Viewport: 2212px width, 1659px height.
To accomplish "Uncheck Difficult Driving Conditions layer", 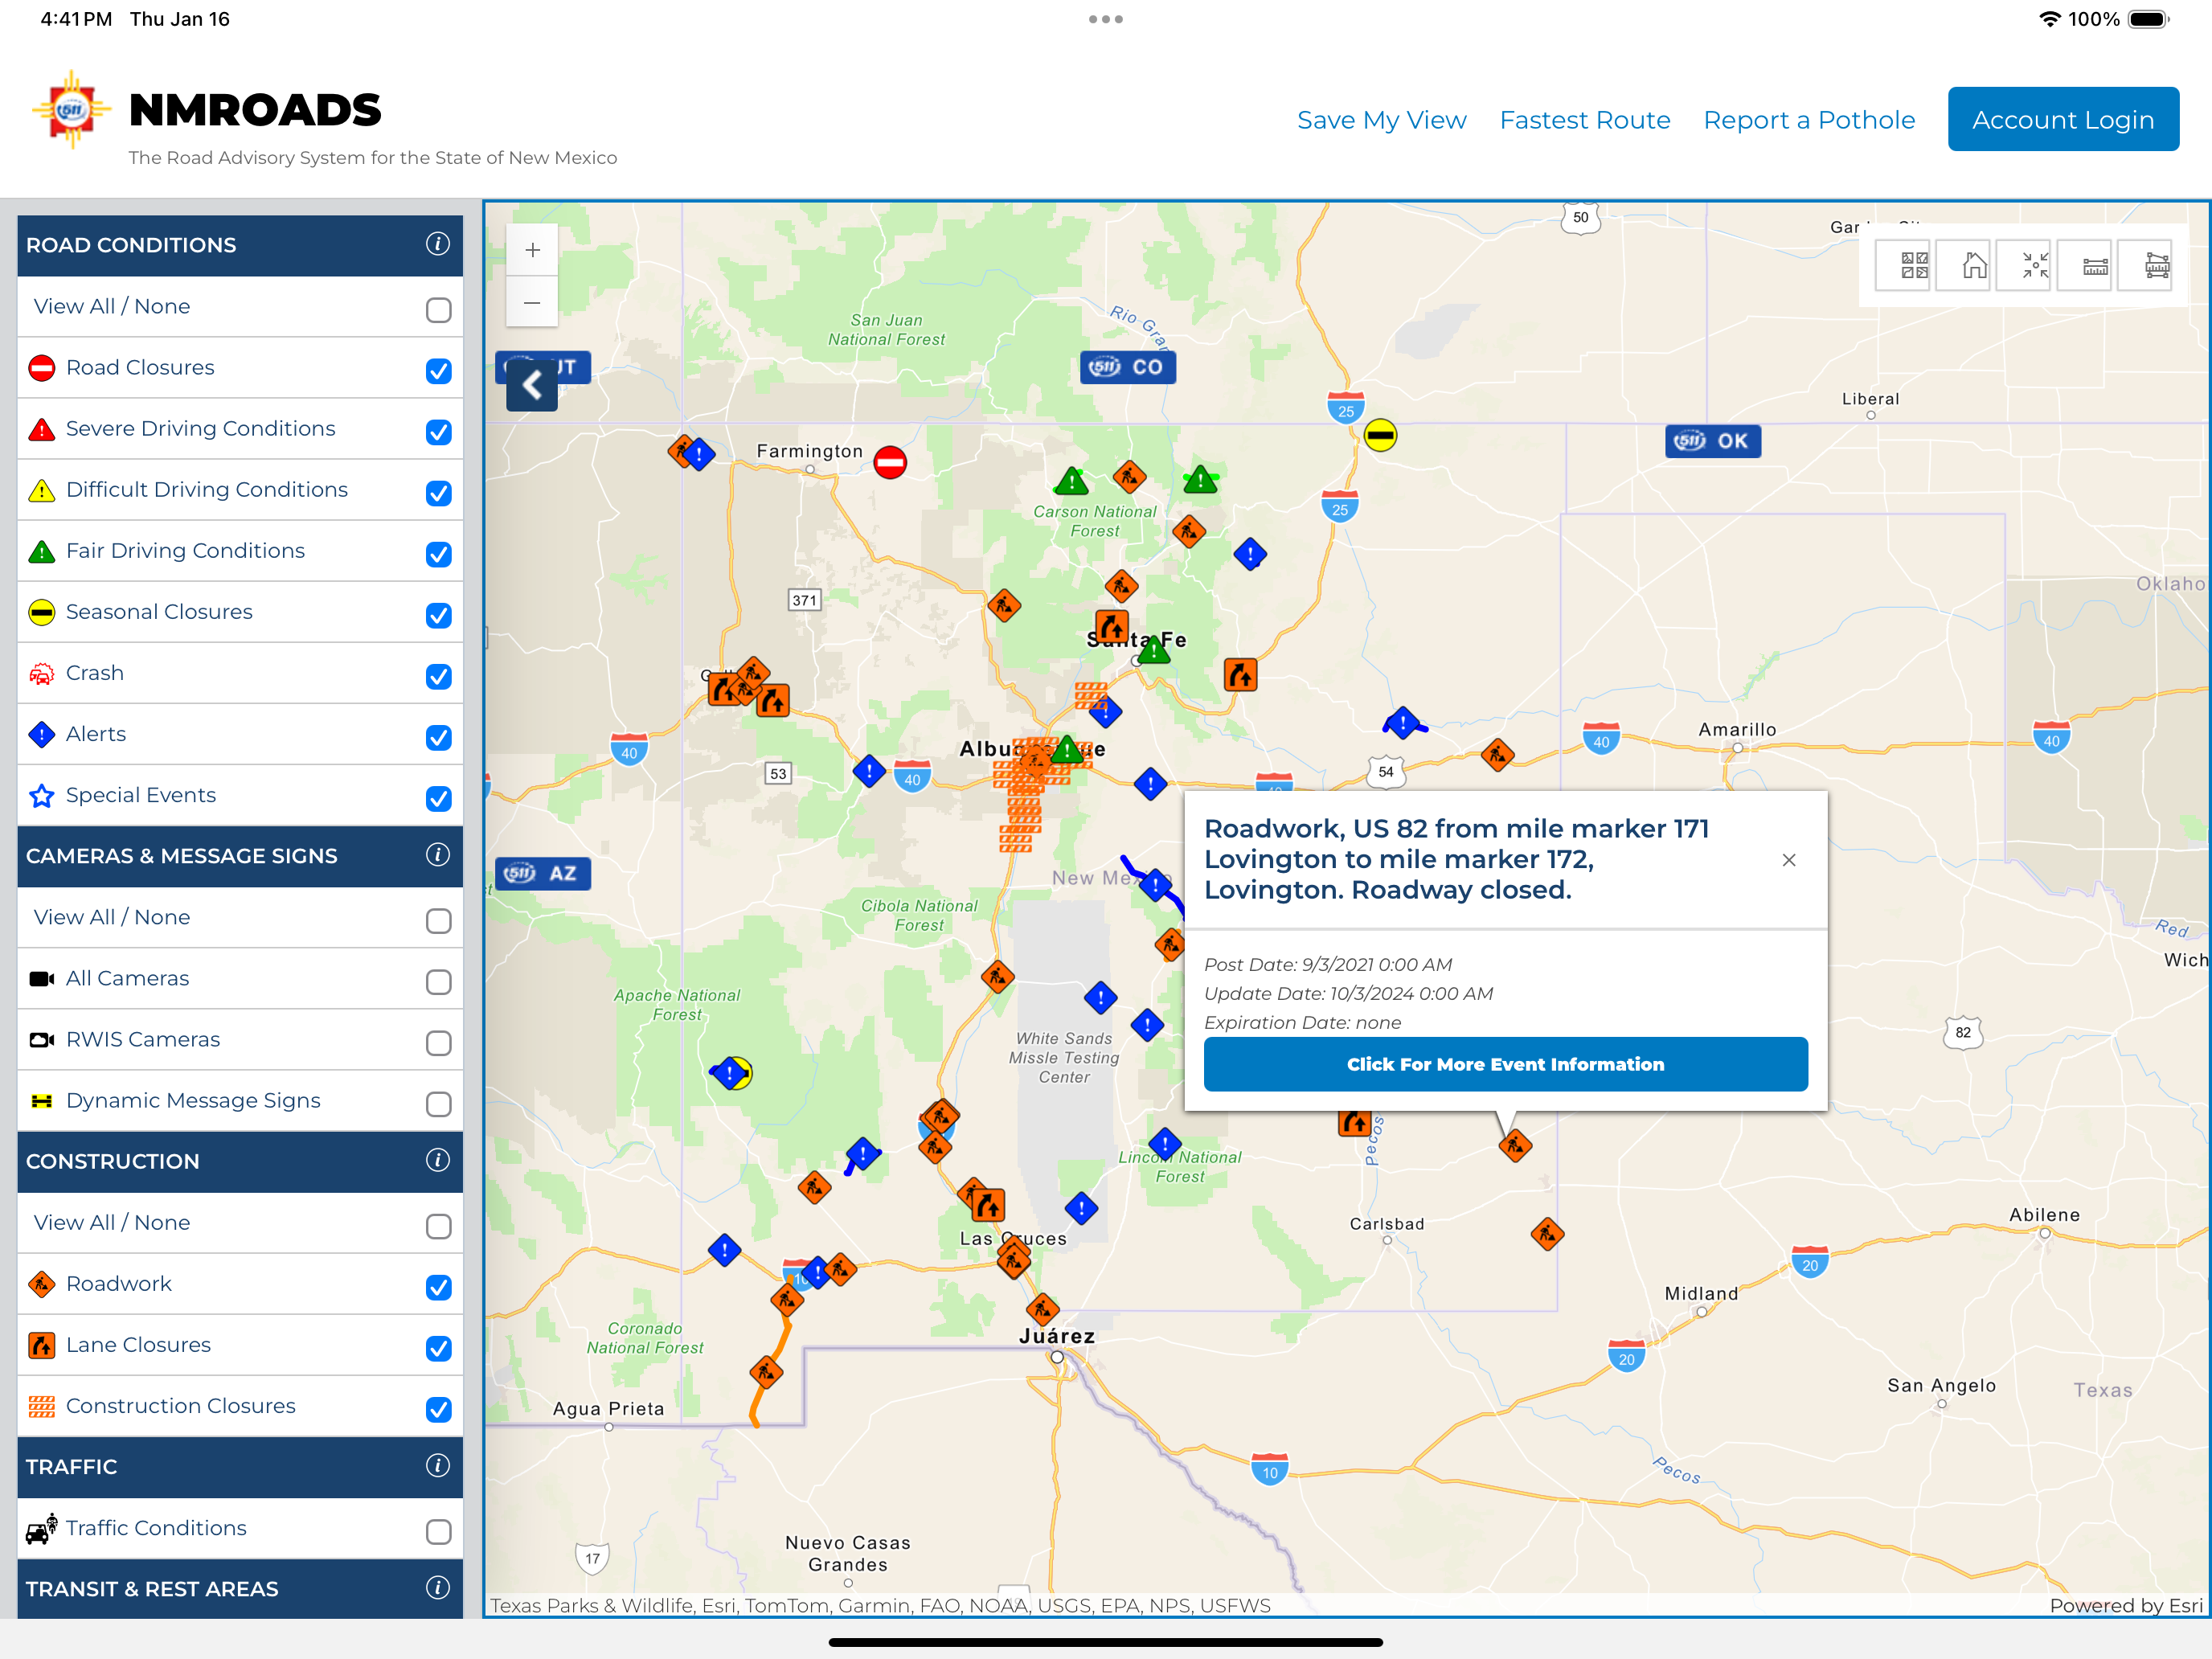I will point(438,493).
